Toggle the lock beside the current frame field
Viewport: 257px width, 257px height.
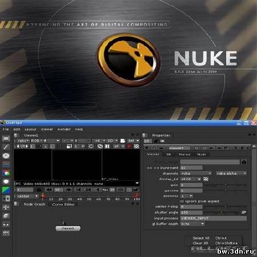click(x=39, y=190)
